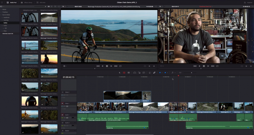
Task: Select the cyclist back jersey thumbnail
Action: point(30,101)
